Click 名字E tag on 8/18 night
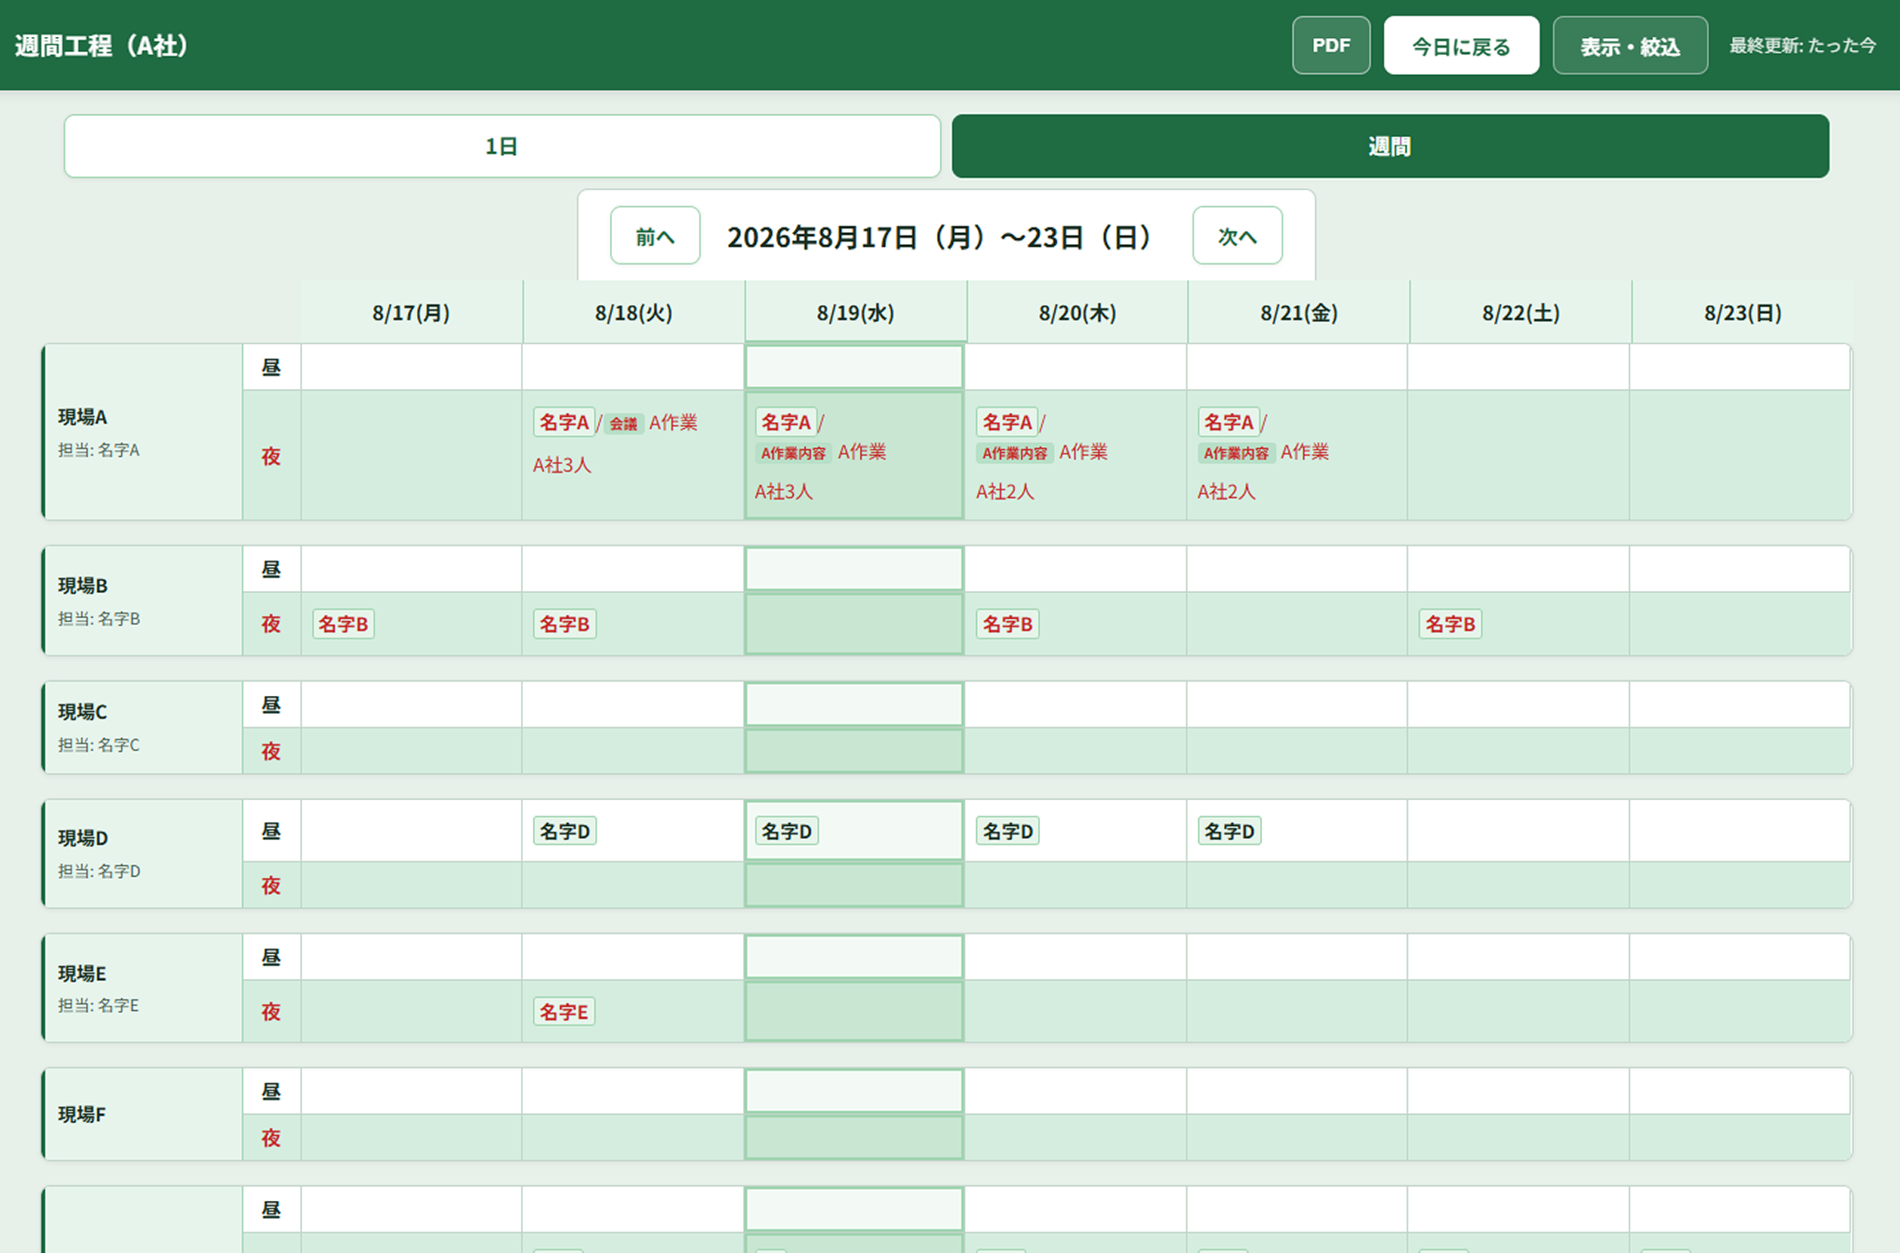The width and height of the screenshot is (1900, 1253). click(564, 1012)
